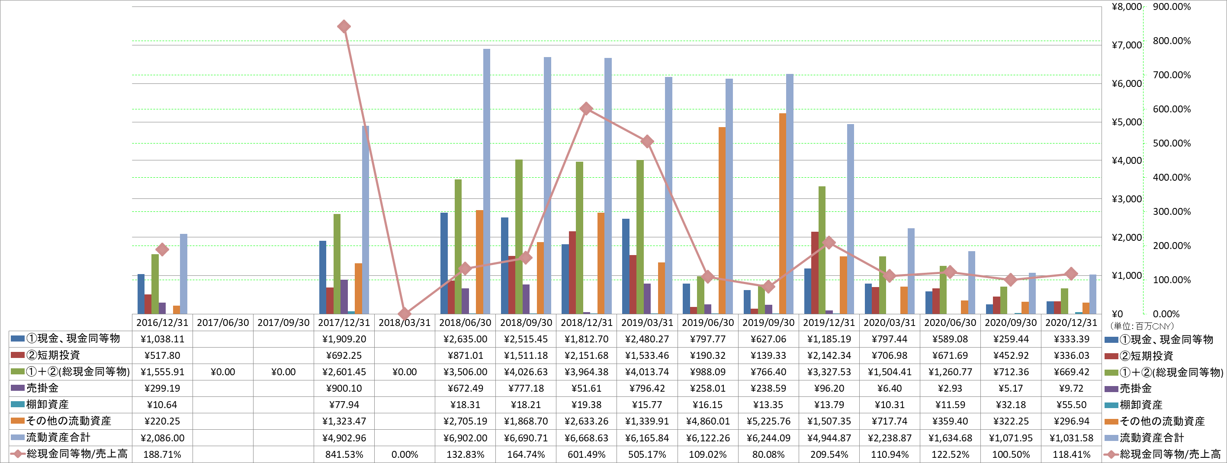Click cell value ¥4,860.01

708,421
